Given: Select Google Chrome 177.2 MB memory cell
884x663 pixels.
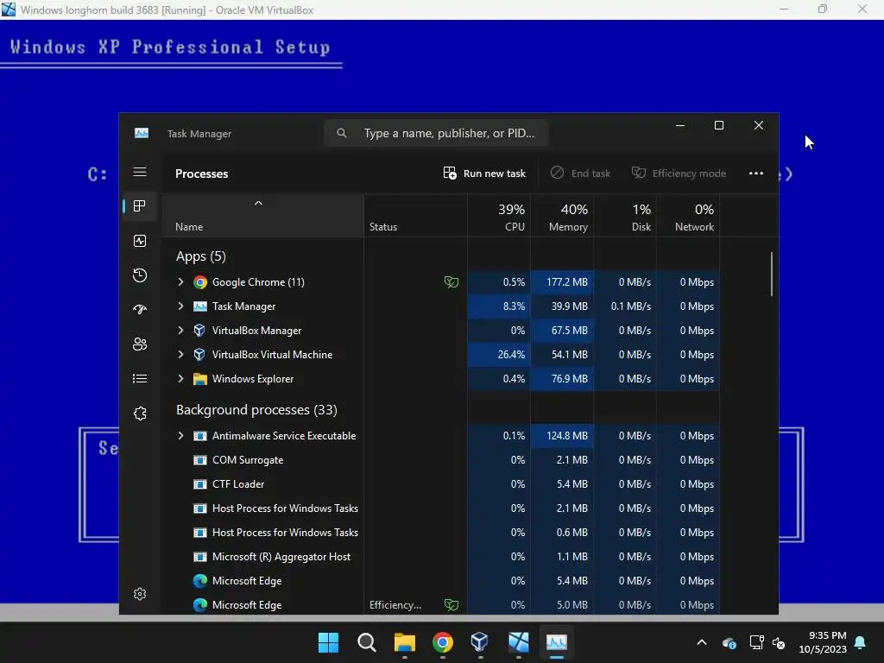Looking at the screenshot, I should pyautogui.click(x=562, y=282).
